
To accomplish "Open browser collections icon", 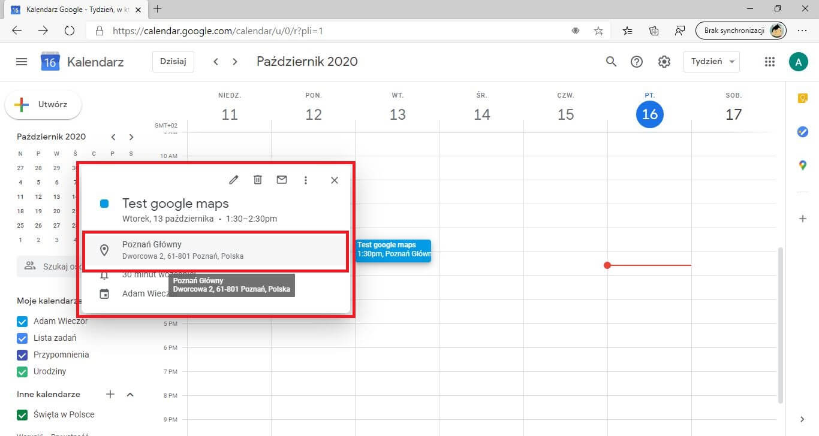I will 654,31.
